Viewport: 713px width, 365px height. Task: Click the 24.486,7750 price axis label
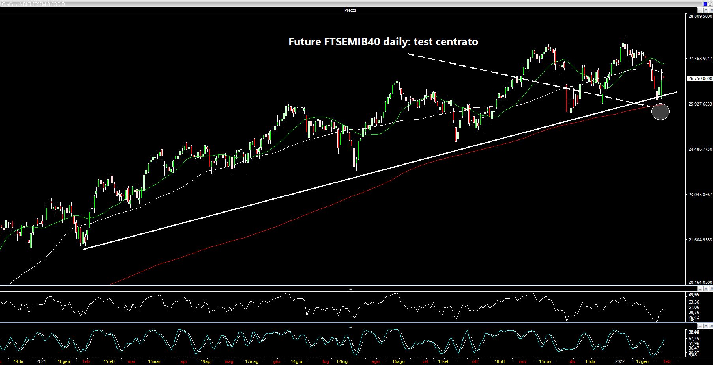coord(700,149)
